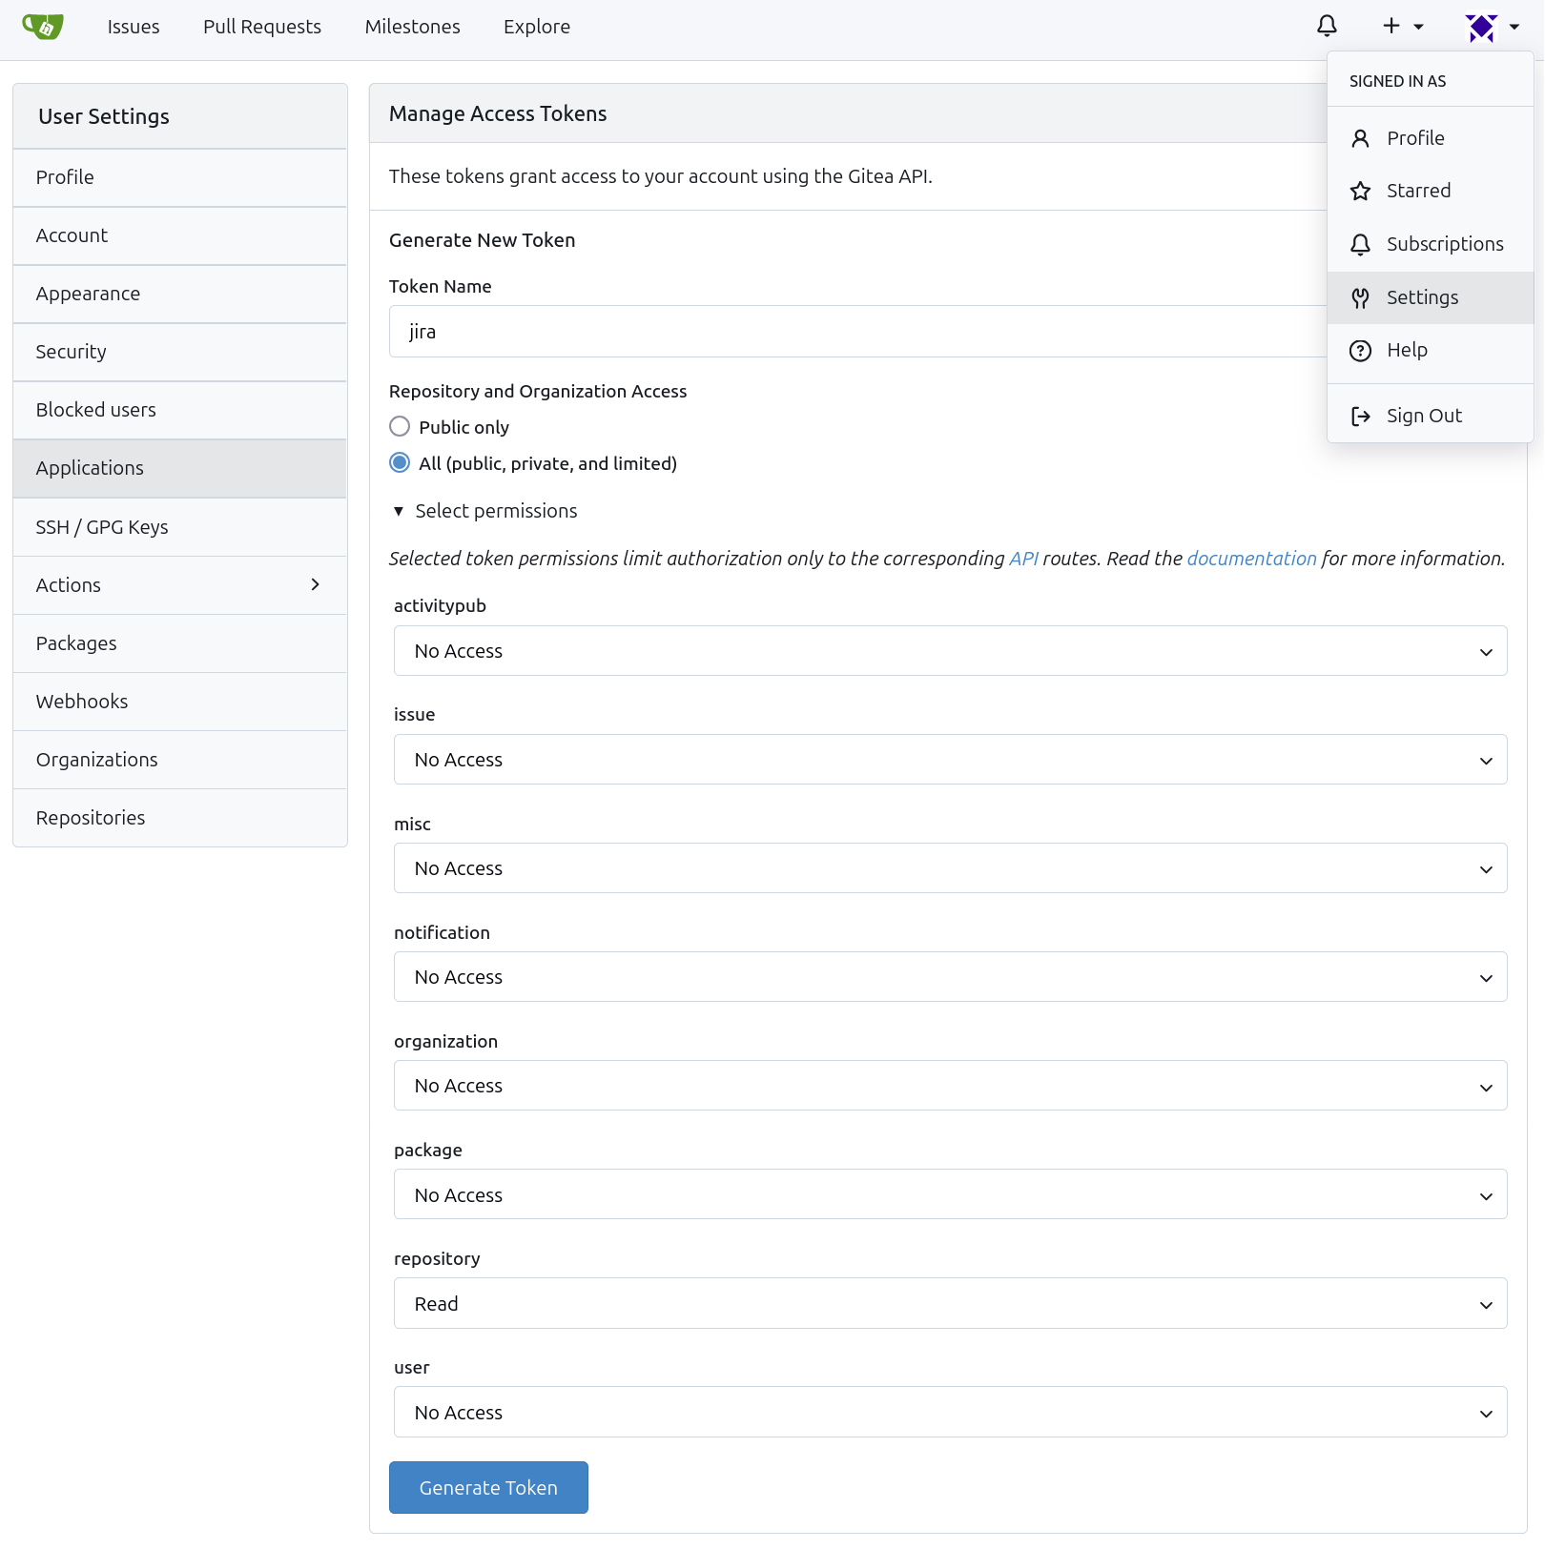Open the plus create menu
The width and height of the screenshot is (1545, 1549).
tap(1403, 27)
